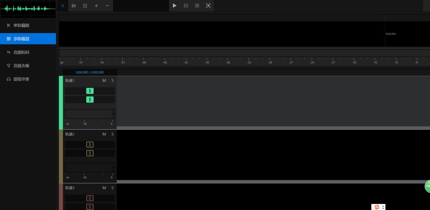Start playback with the play icon
Viewport: 430px width, 210px height.
(174, 6)
